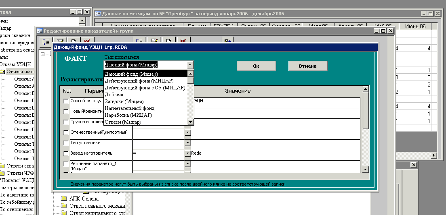Click the parameter table scroll-up arrow
446x215 pixels.
pos(366,89)
